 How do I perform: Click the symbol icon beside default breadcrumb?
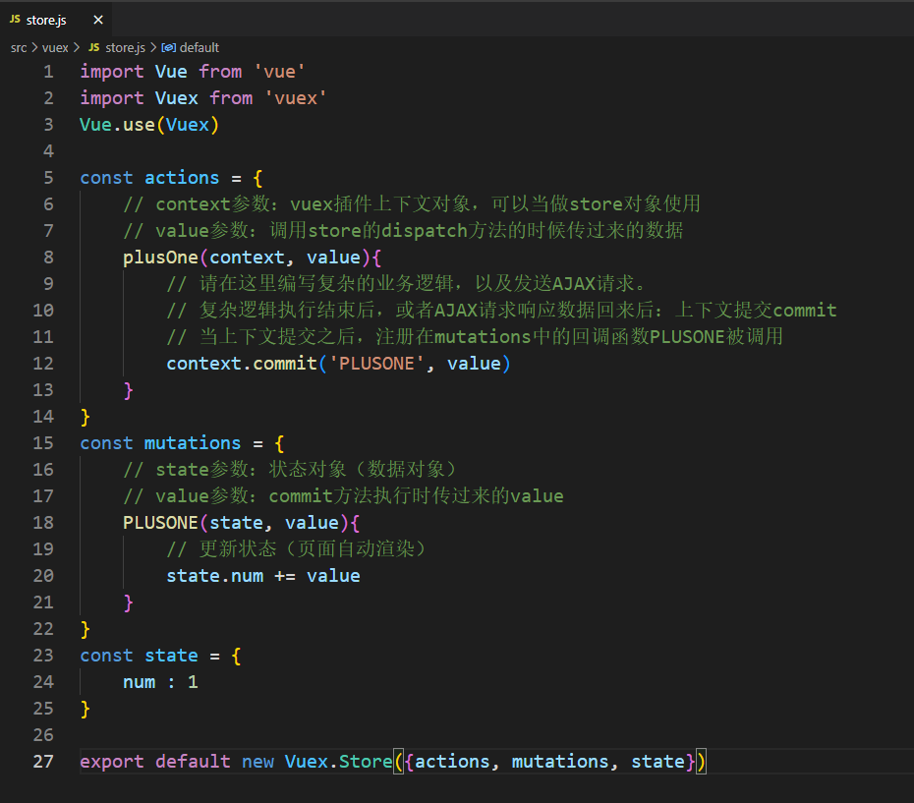168,48
